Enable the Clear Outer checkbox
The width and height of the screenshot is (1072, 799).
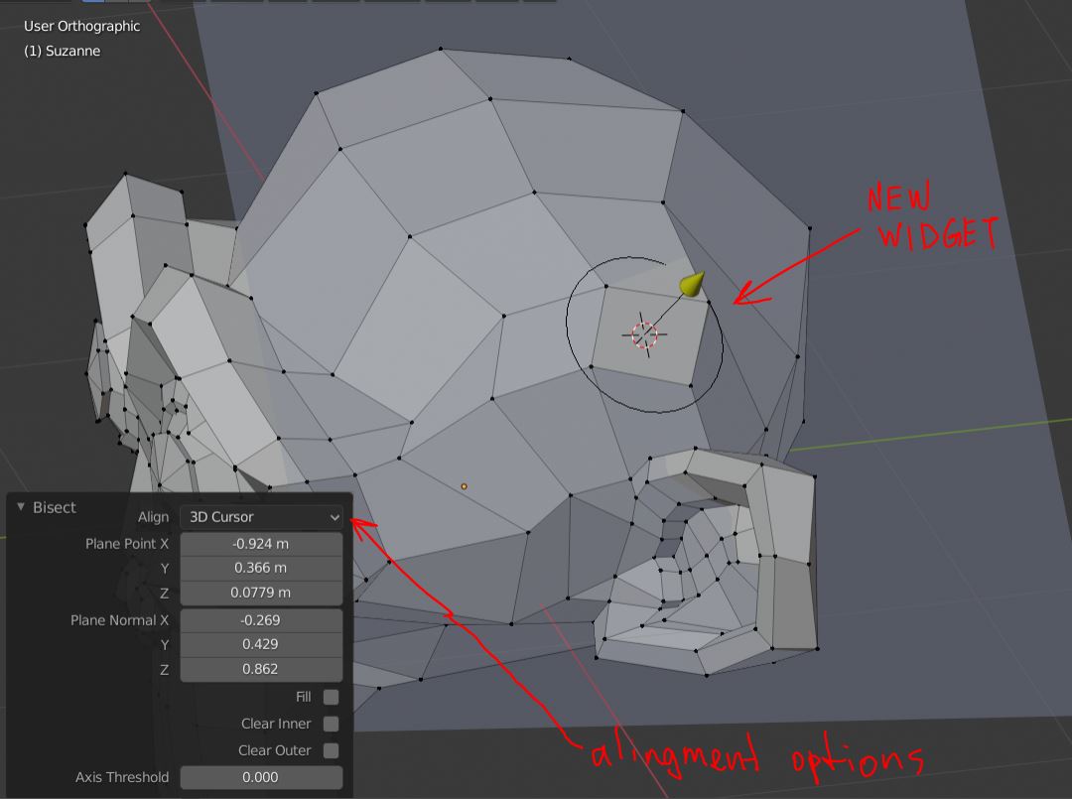(x=331, y=750)
